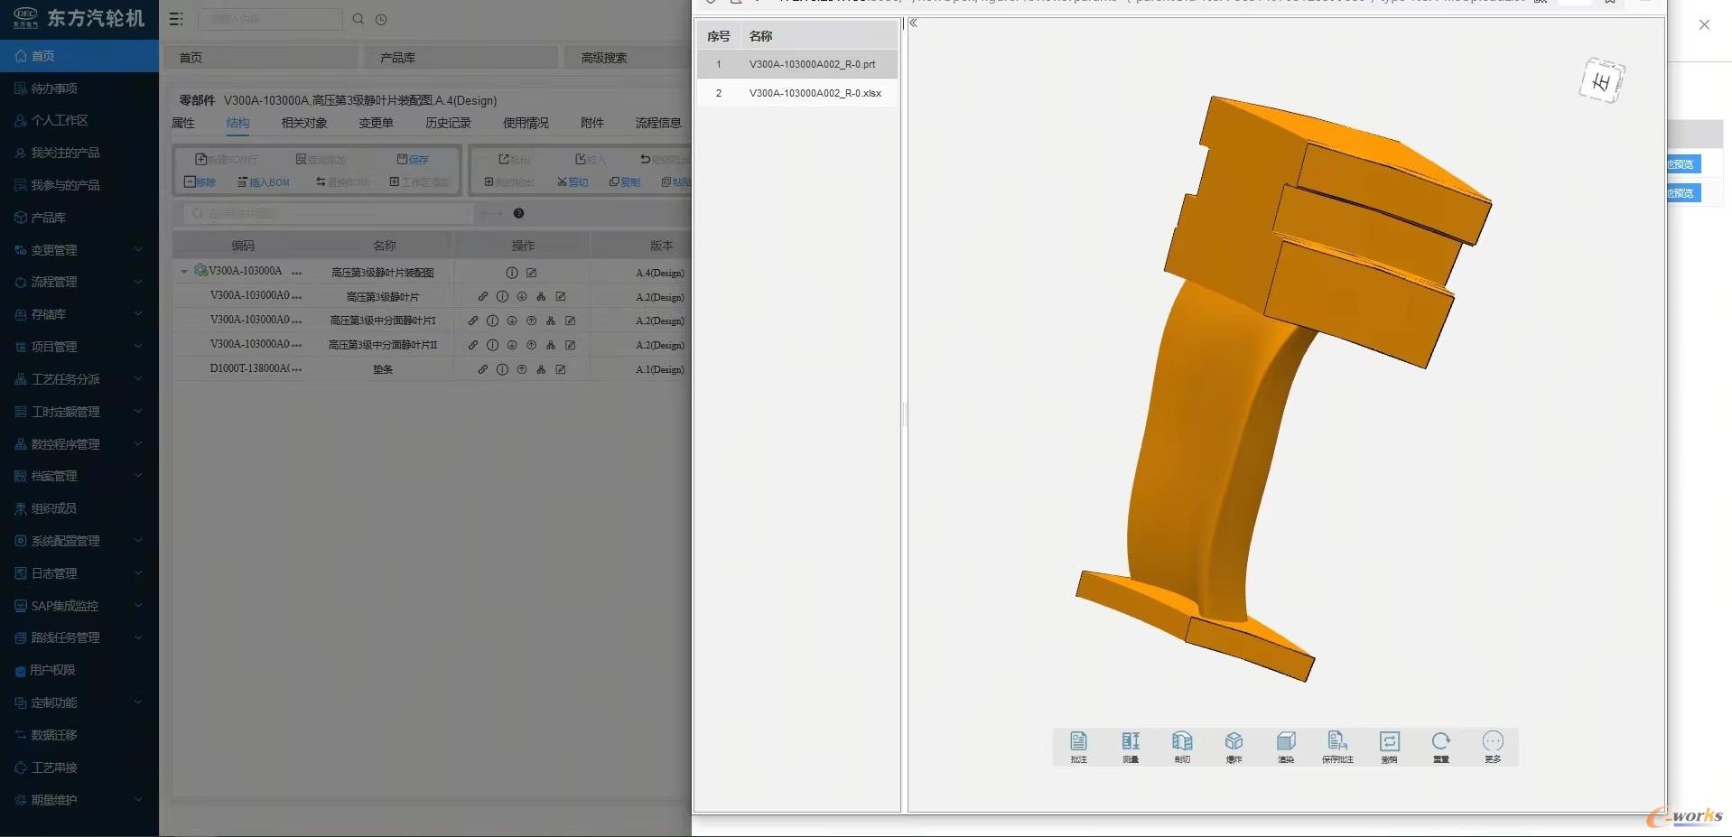Screen dimensions: 1732x837
Task: Open the 更多 more options icon
Action: [1493, 747]
